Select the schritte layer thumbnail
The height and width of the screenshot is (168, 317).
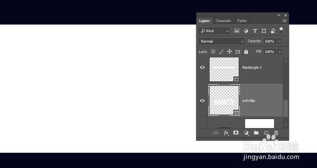pos(224,100)
